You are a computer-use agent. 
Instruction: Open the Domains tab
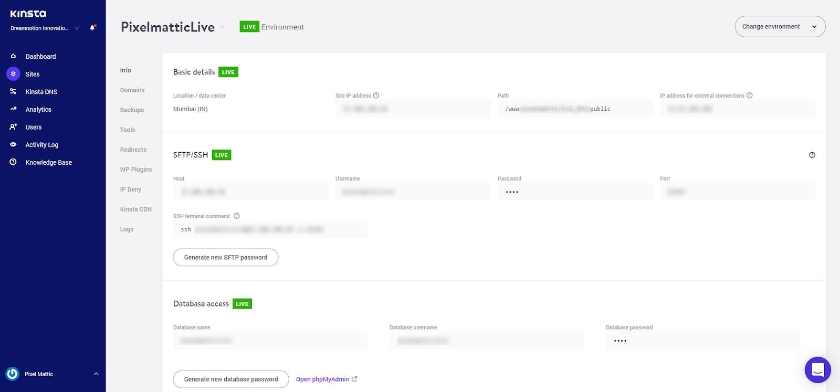tap(132, 90)
